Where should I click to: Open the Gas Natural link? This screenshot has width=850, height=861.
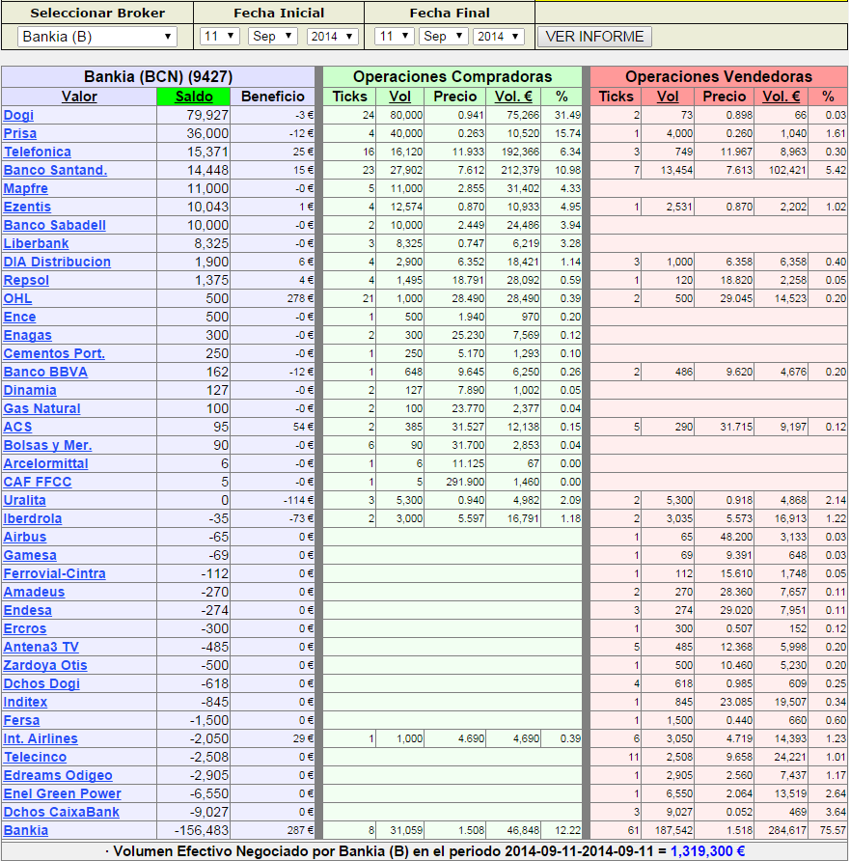[42, 408]
